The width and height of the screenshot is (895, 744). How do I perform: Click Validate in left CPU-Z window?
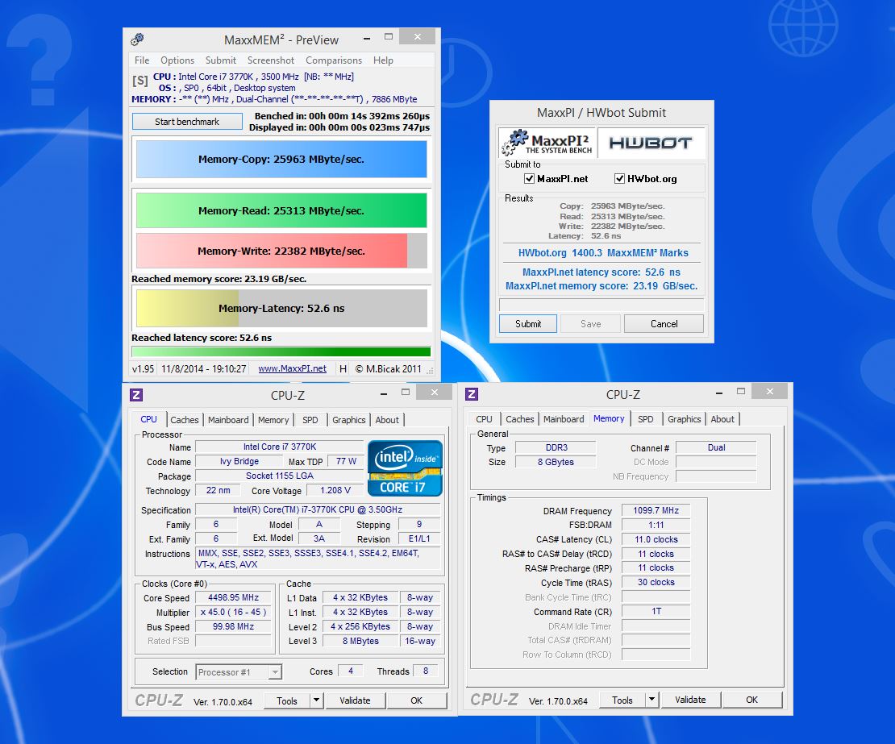(x=355, y=700)
